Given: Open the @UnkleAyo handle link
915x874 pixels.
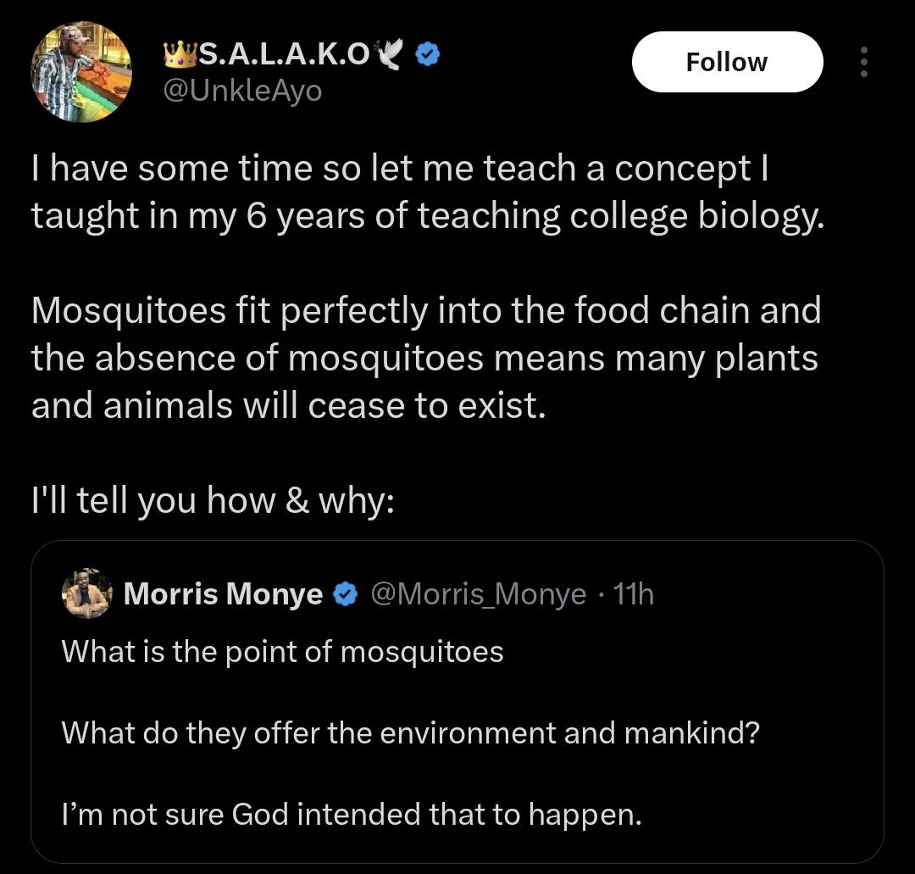Looking at the screenshot, I should [x=243, y=90].
